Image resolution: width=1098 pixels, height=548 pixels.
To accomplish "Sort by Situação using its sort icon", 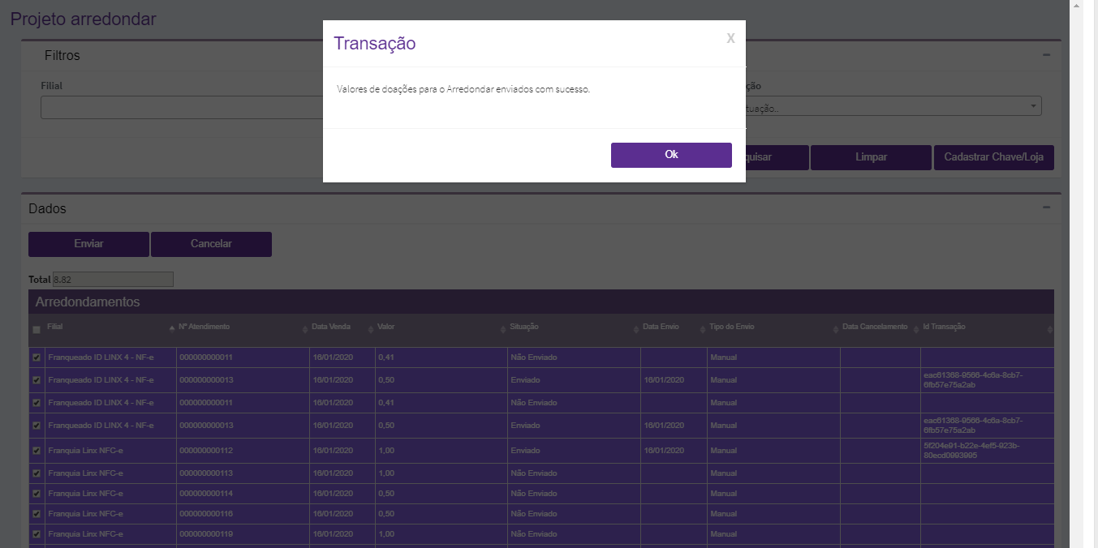I will click(635, 330).
